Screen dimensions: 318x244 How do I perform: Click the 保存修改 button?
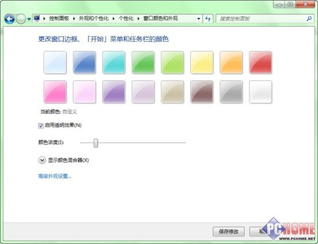[228, 231]
